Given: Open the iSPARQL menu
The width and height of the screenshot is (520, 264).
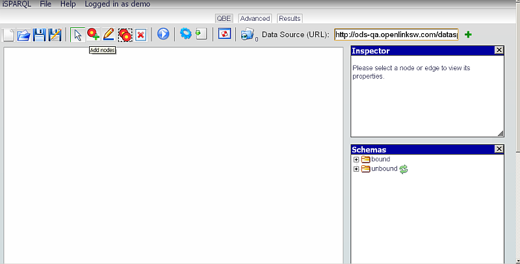Looking at the screenshot, I should [x=17, y=4].
